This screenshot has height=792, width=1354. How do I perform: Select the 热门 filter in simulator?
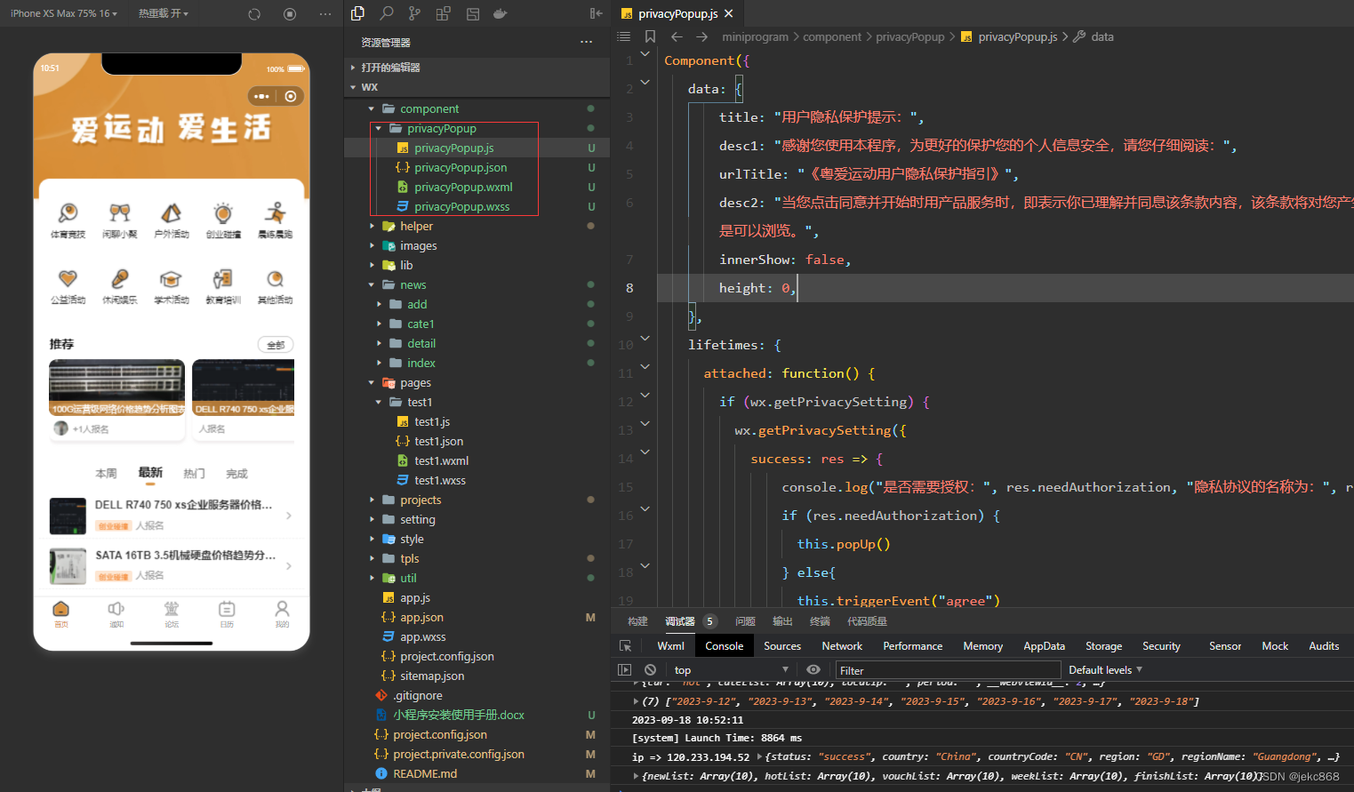click(194, 474)
